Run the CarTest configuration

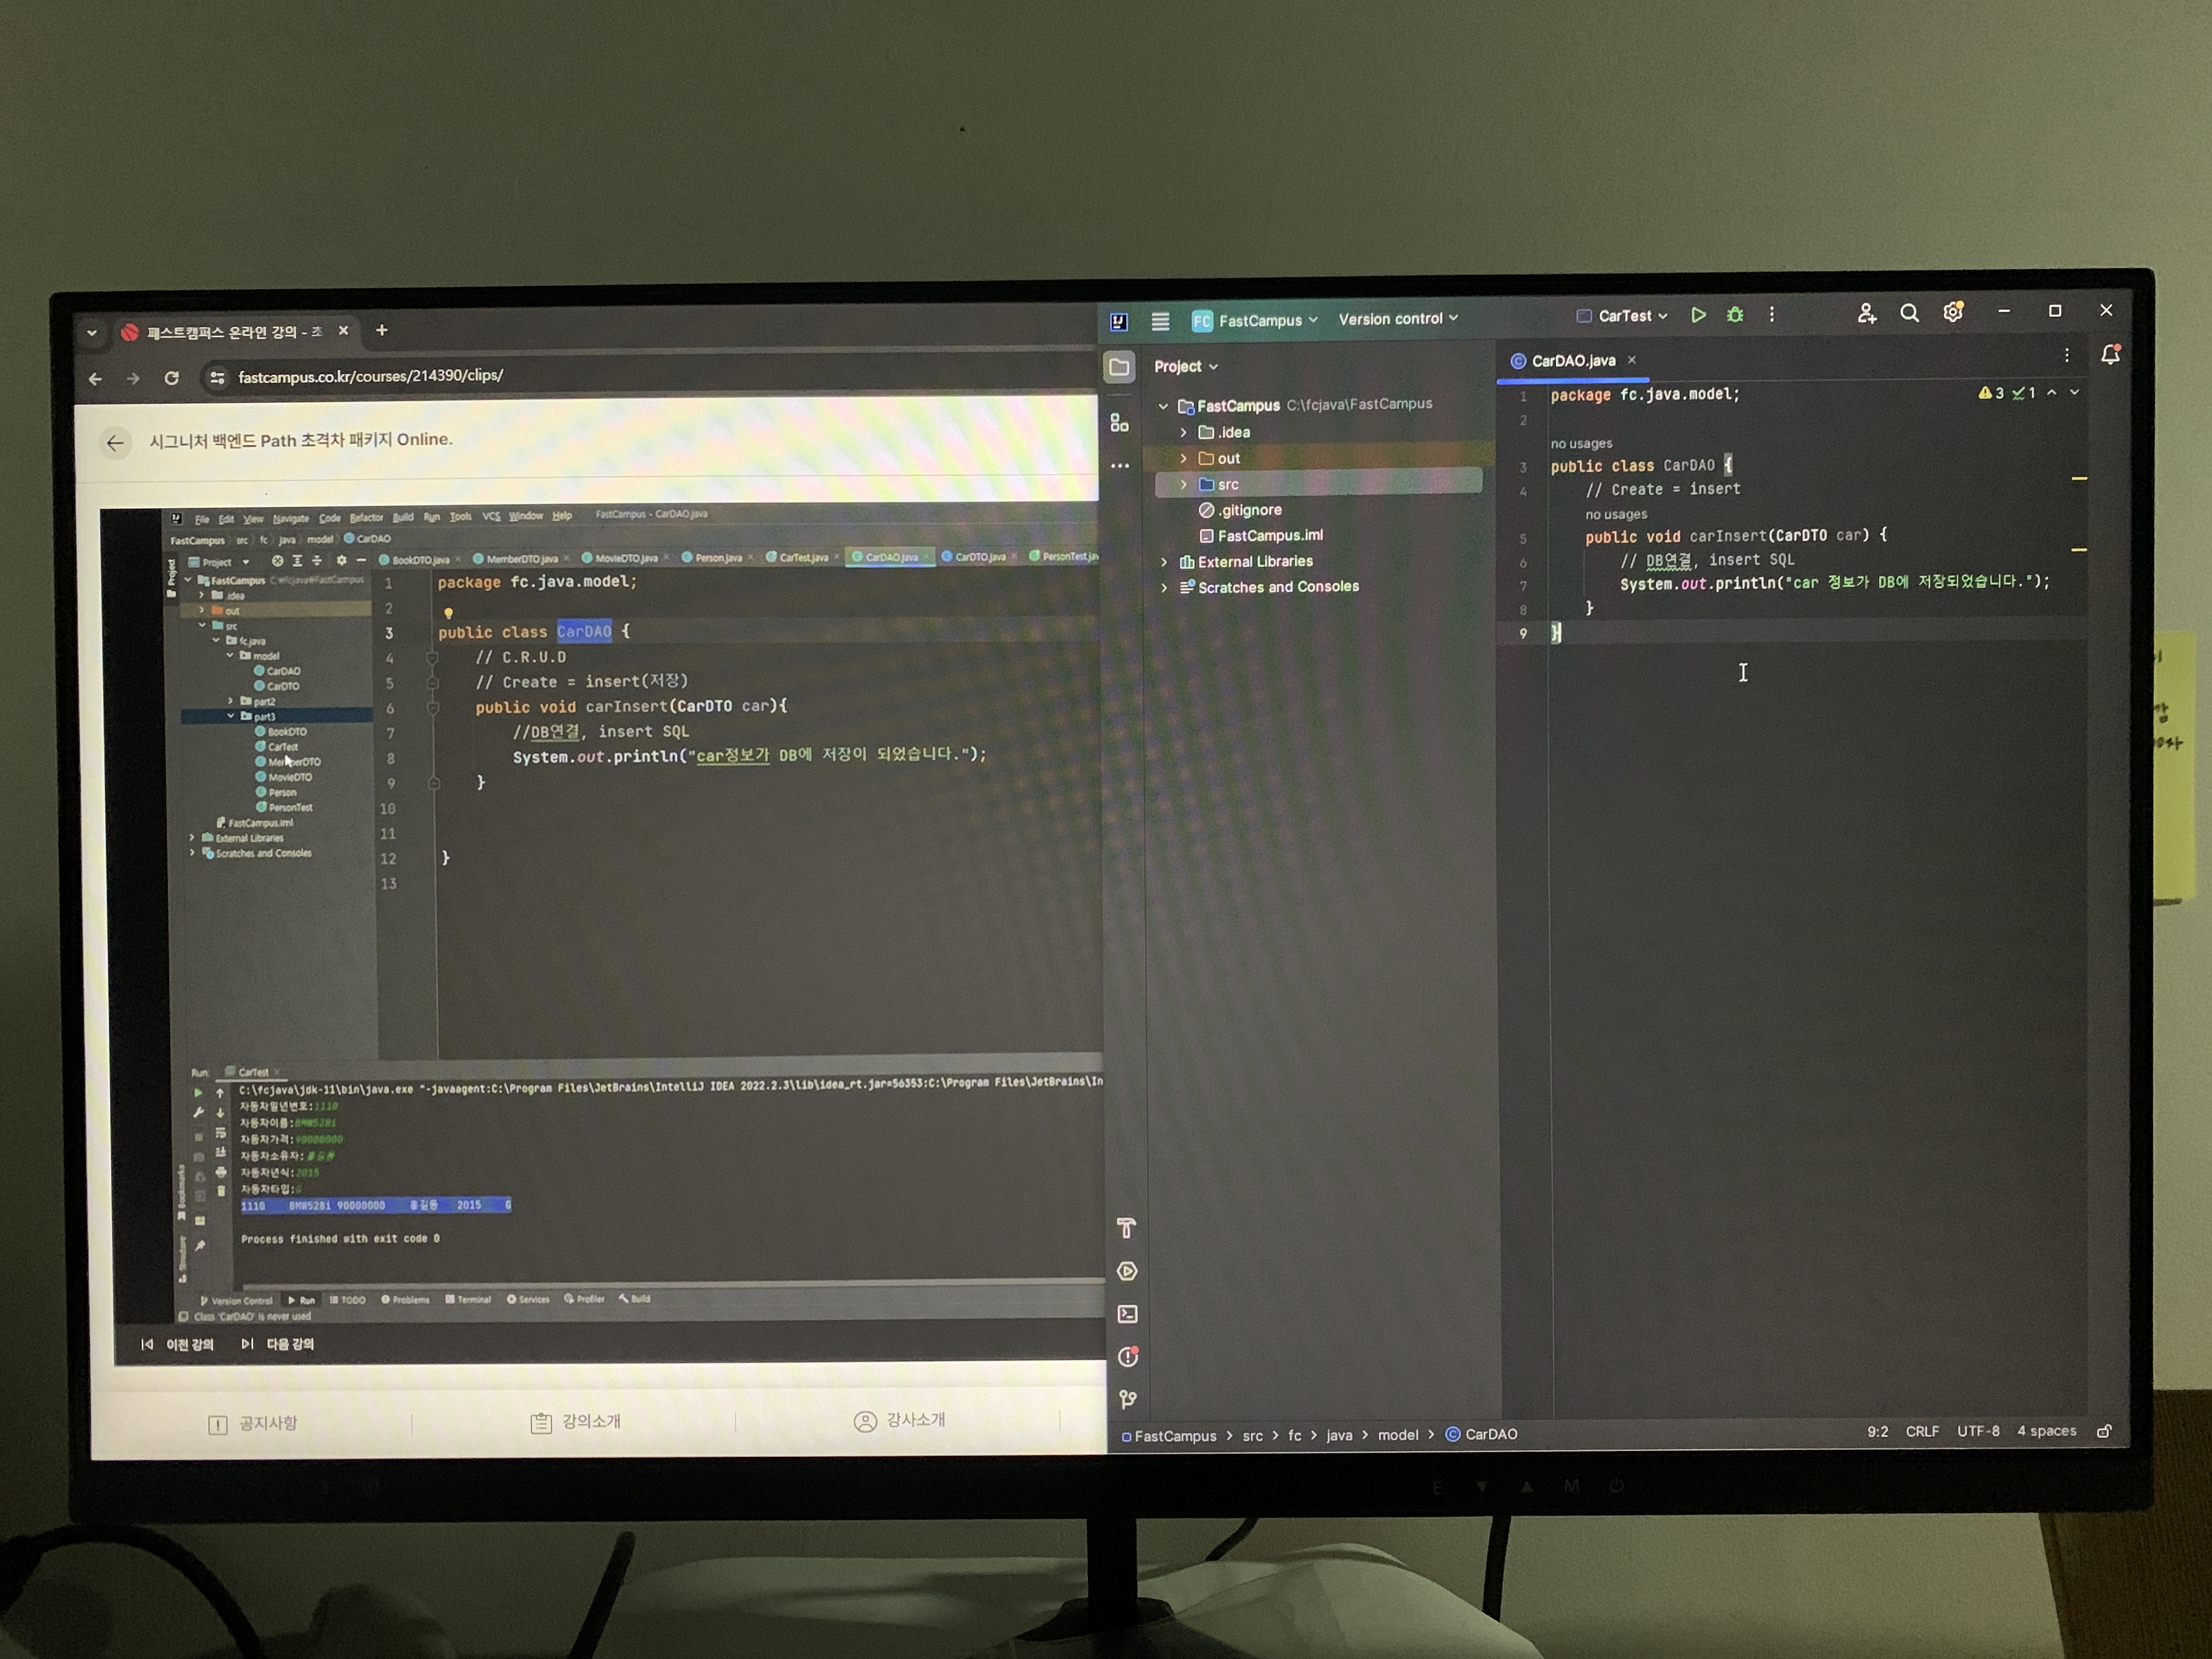1698,316
